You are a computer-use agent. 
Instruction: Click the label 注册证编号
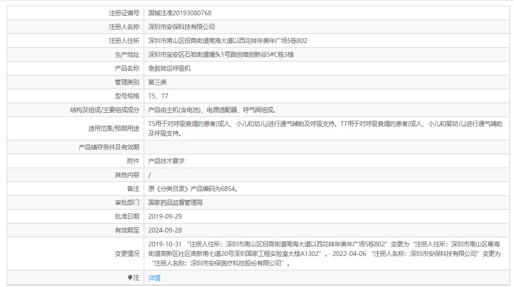pyautogui.click(x=124, y=13)
